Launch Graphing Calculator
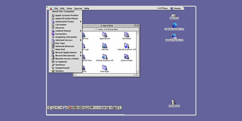 65,37
